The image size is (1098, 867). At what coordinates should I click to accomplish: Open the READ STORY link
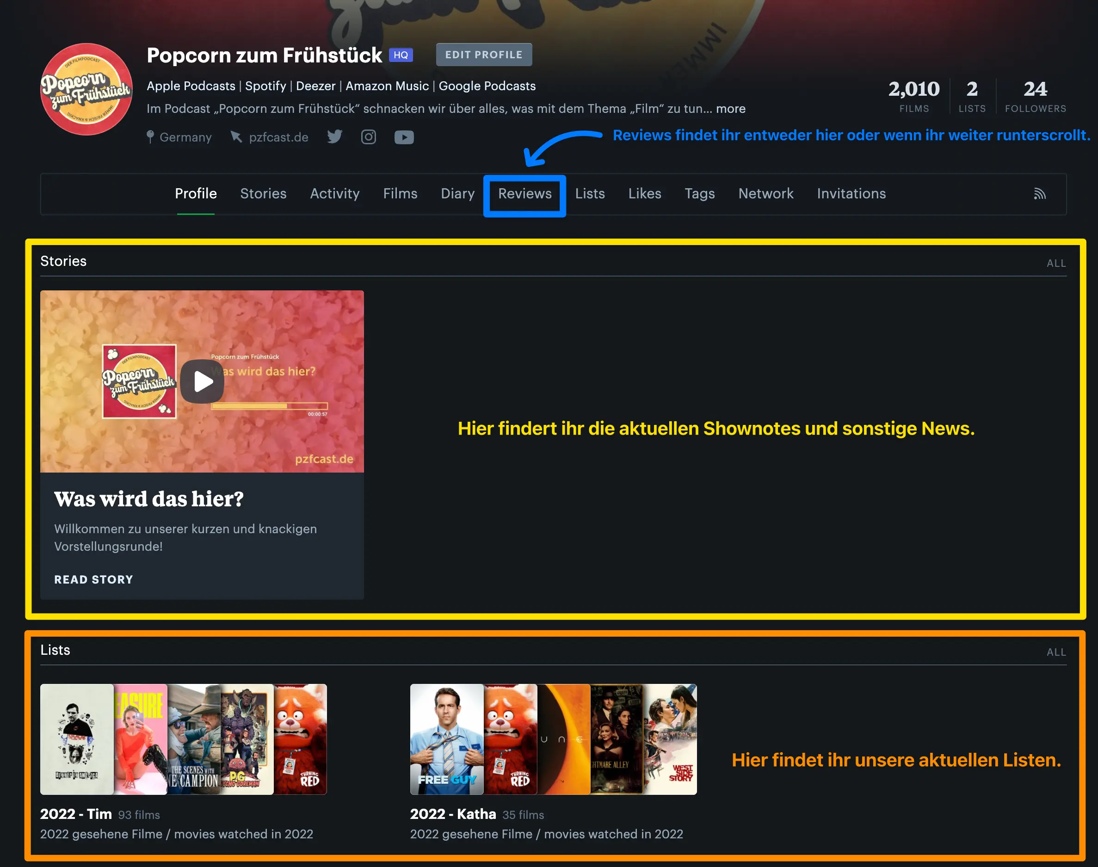click(x=93, y=579)
